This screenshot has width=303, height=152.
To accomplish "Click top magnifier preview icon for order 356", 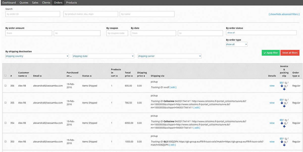I will [x=286, y=83].
